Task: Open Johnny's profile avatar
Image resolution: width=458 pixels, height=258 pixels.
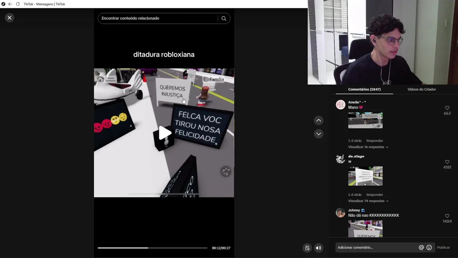Action: pyautogui.click(x=340, y=212)
